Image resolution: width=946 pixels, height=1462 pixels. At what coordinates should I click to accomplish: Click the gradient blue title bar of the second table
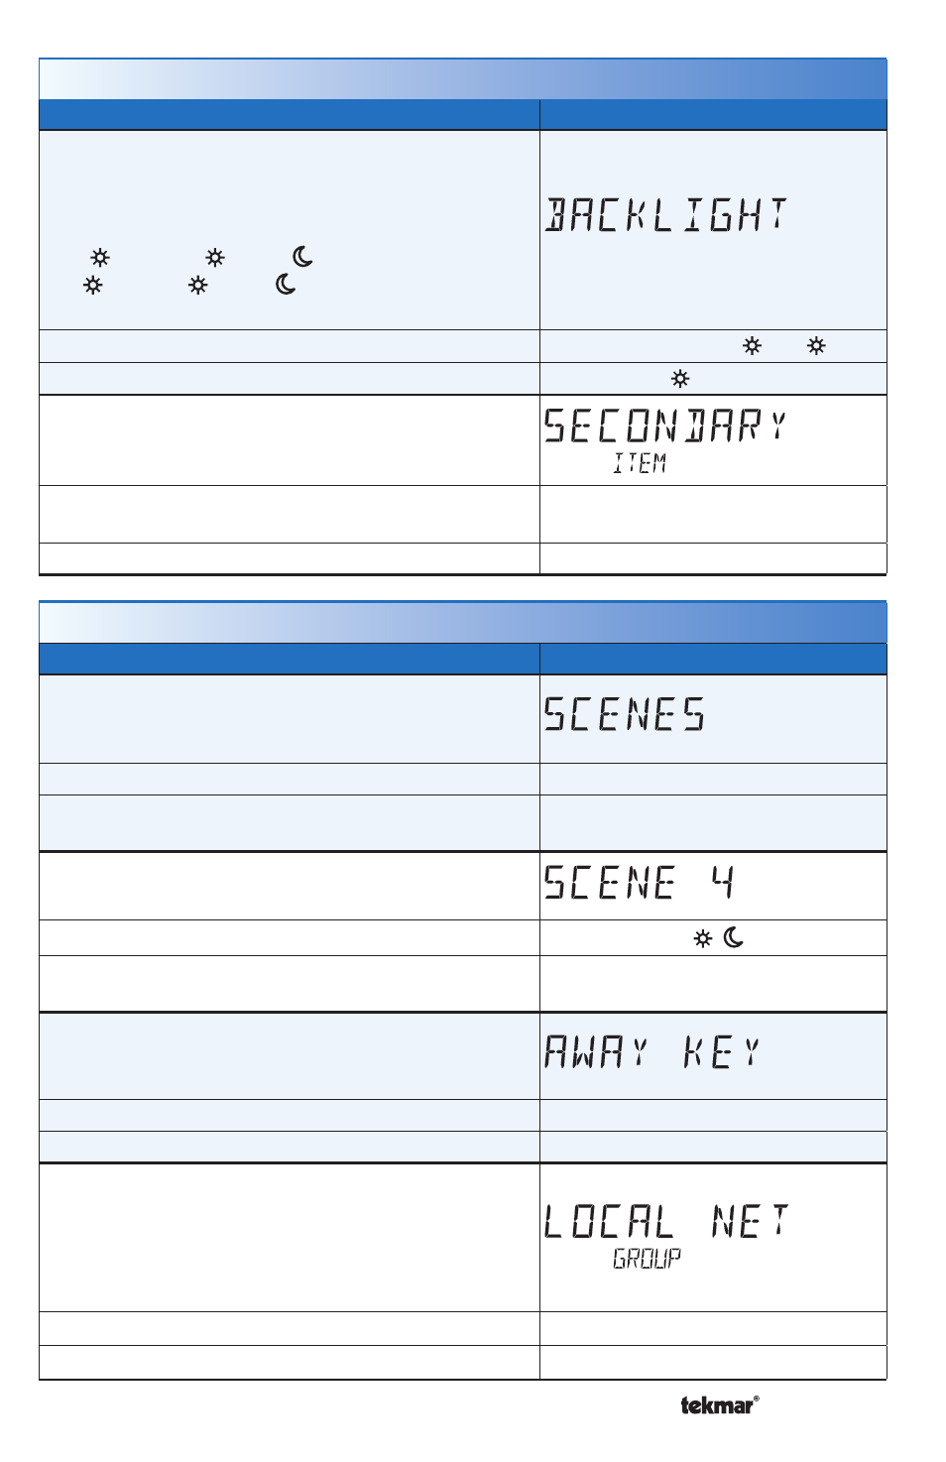463,622
